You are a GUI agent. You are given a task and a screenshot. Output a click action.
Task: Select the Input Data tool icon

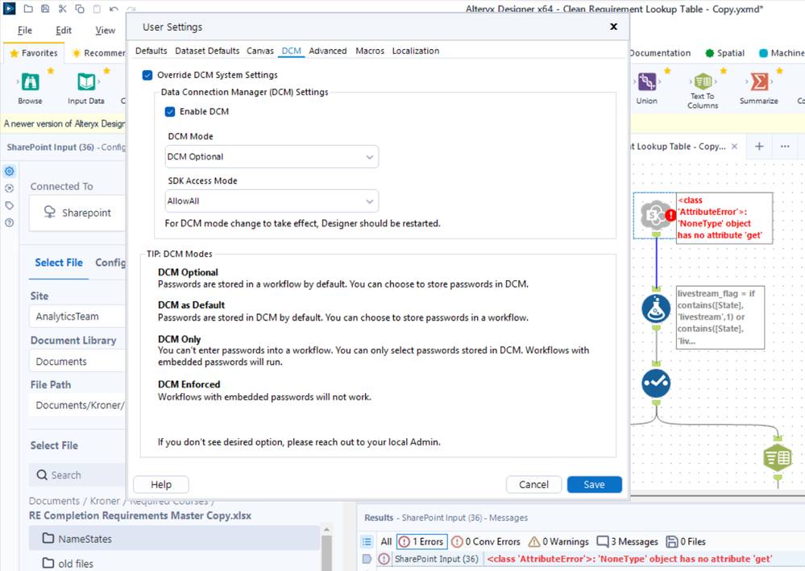point(86,82)
